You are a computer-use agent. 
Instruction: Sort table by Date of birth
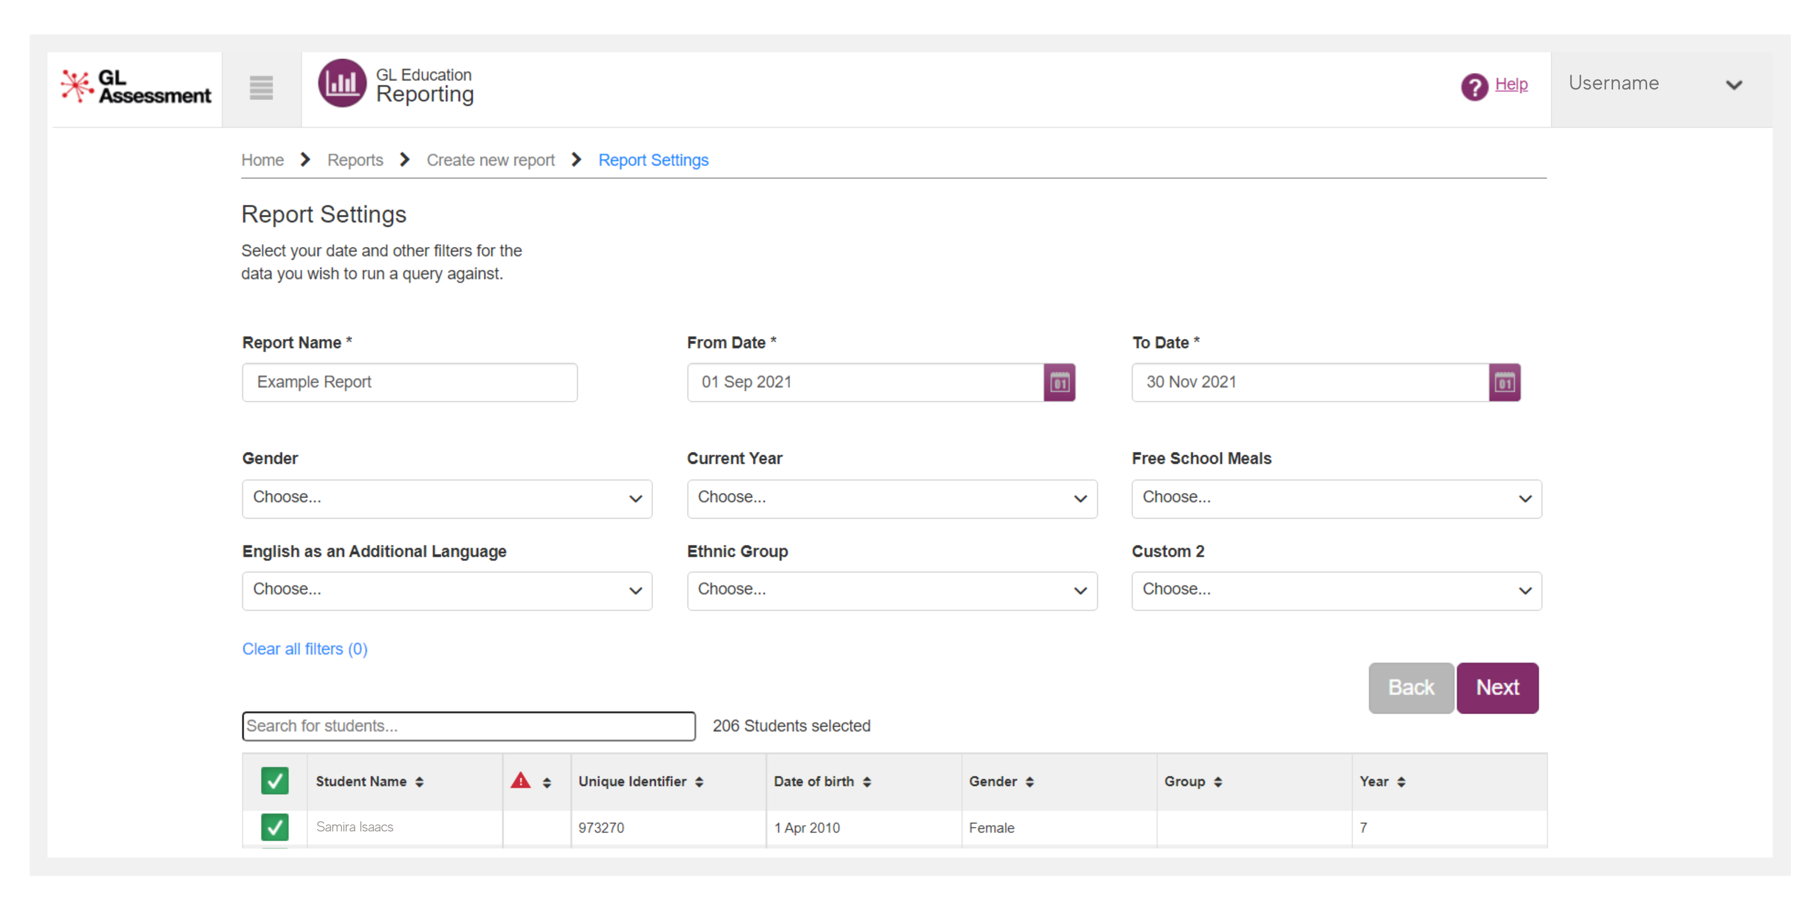pyautogui.click(x=866, y=781)
